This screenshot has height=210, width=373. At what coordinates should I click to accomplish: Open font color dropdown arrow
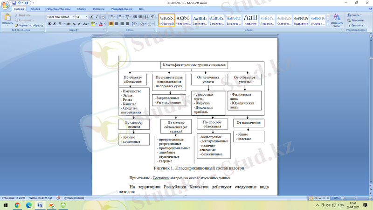pyautogui.click(x=104, y=24)
